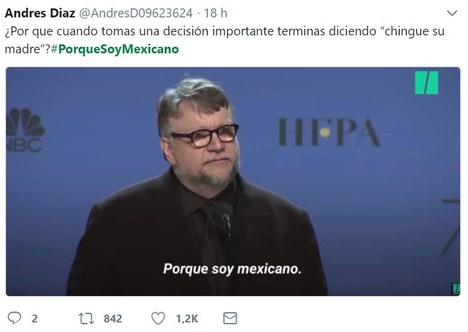
Task: Open the tweet options chevron menu
Action: [452, 13]
